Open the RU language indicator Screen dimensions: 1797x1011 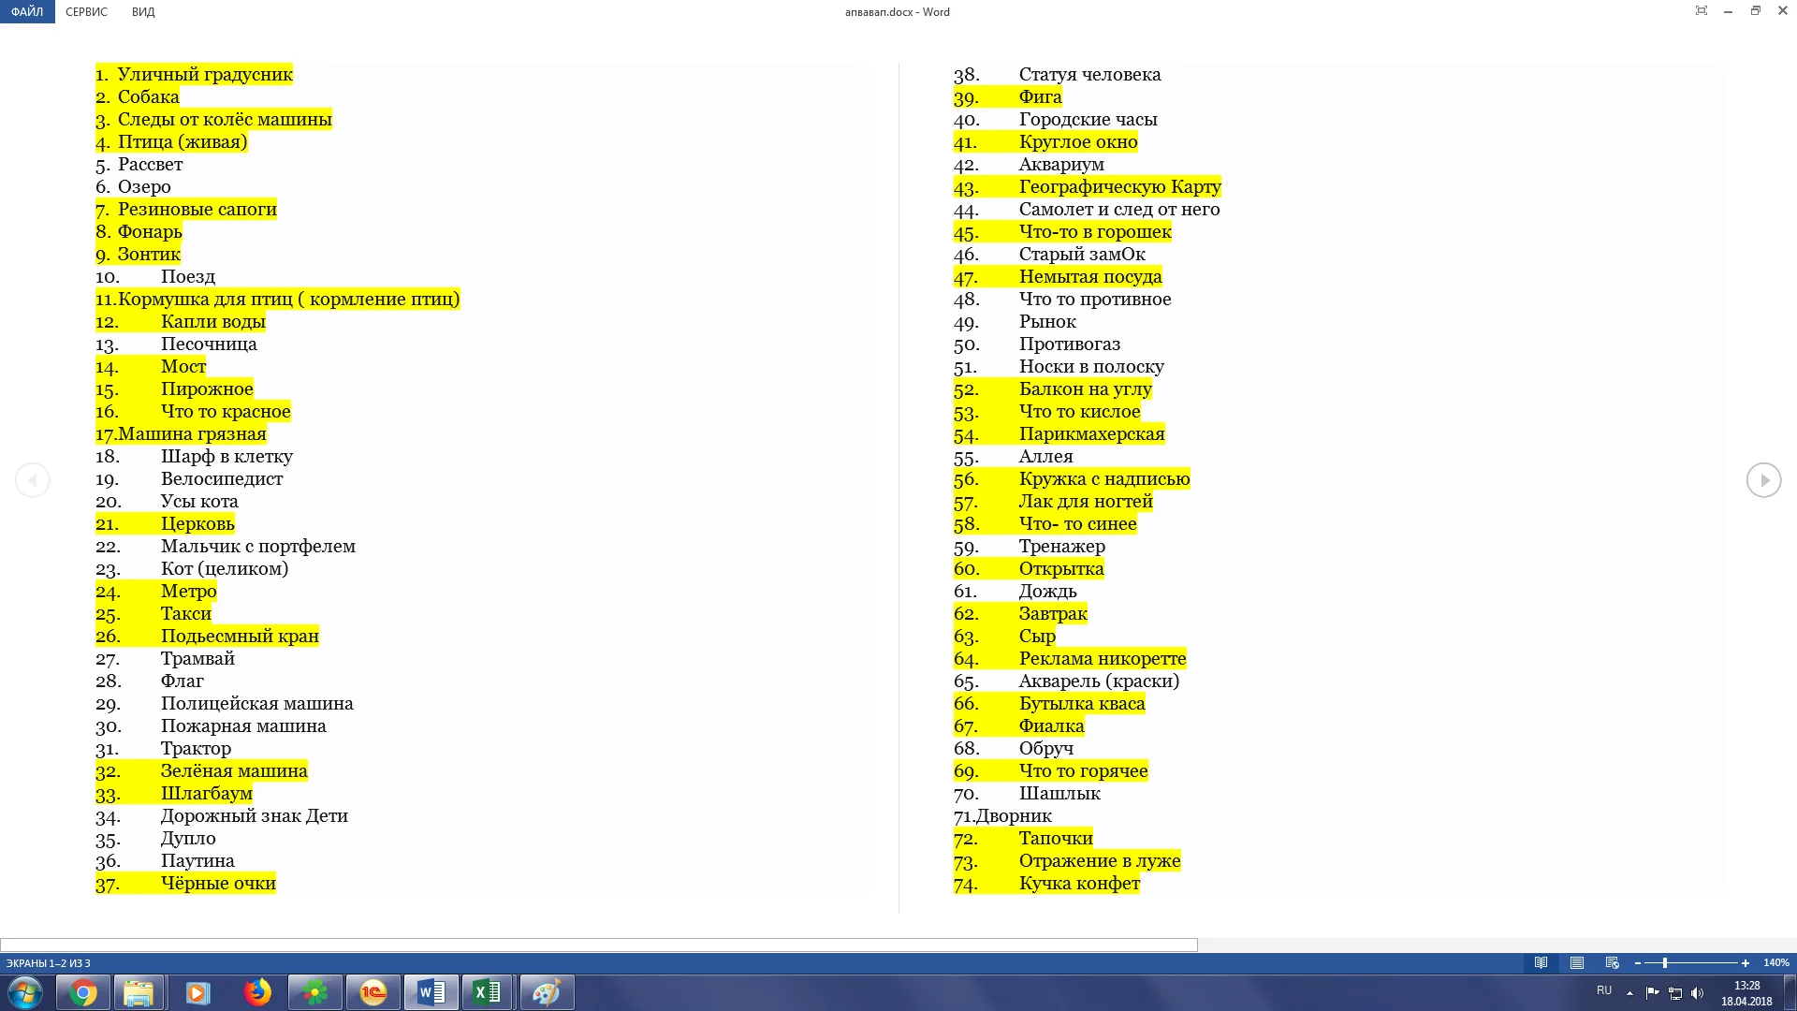1604,990
